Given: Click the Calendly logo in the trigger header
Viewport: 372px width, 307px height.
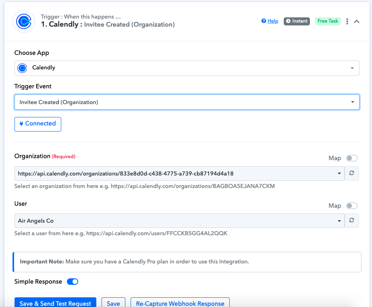Looking at the screenshot, I should 24,21.
